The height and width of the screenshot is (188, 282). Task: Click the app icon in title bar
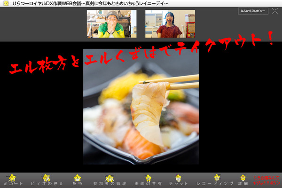pyautogui.click(x=4, y=4)
